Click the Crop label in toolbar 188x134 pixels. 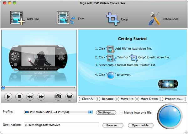tap(124, 19)
